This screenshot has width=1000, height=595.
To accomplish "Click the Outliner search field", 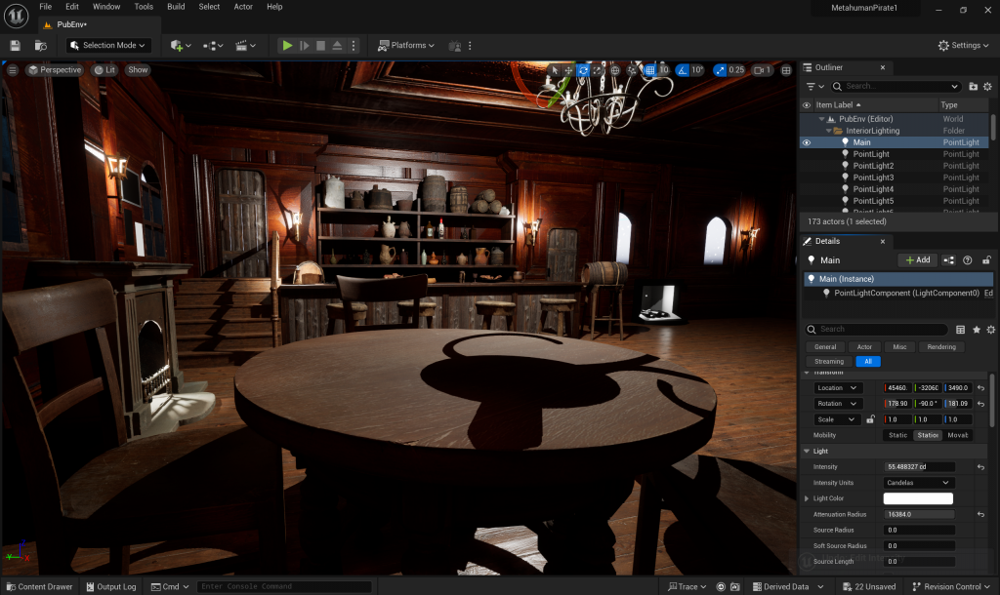I will click(897, 86).
